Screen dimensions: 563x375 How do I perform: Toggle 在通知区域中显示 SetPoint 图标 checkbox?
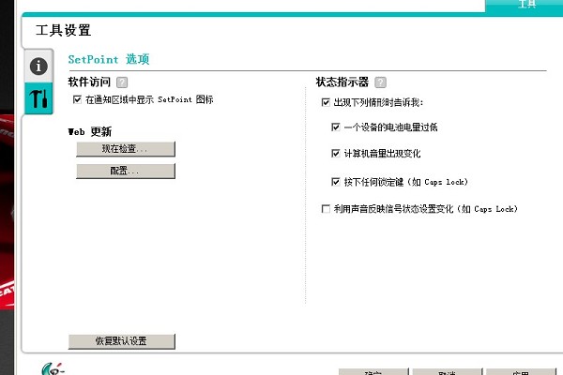(77, 99)
